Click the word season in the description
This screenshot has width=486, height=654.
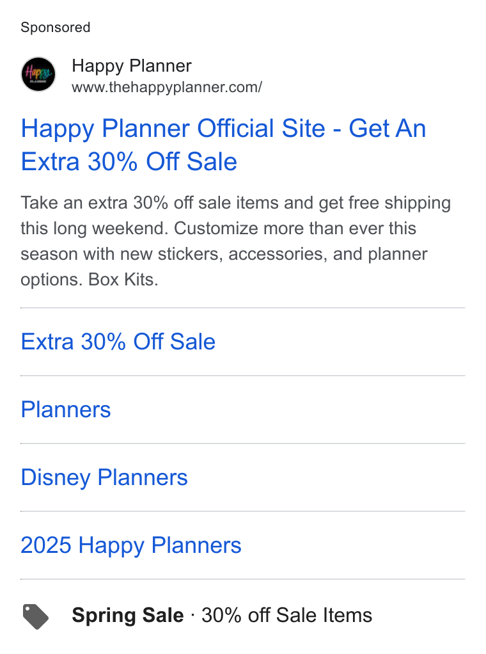[x=49, y=254]
